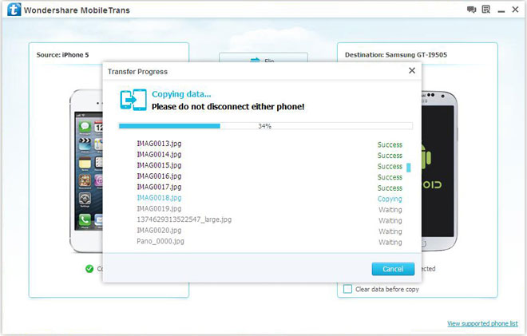Select IMAG0017.jpg in the transfer list
This screenshot has width=527, height=336.
point(159,187)
